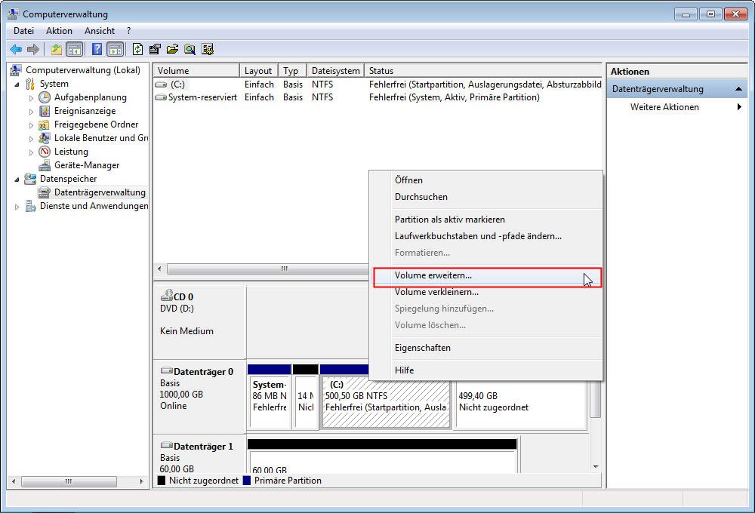The height and width of the screenshot is (513, 755).
Task: Open the Weitere Aktionen submenu arrow
Action: pyautogui.click(x=739, y=107)
